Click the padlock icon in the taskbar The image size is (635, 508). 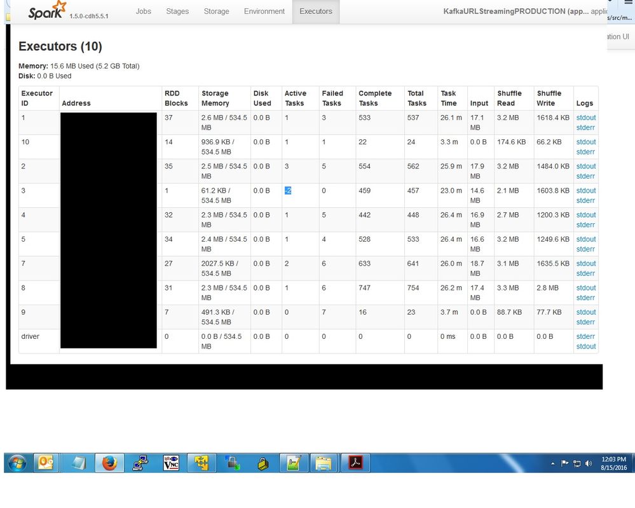point(263,463)
